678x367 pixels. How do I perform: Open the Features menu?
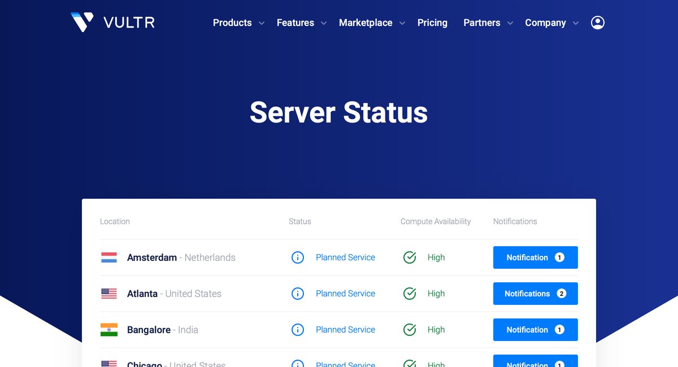pyautogui.click(x=295, y=23)
